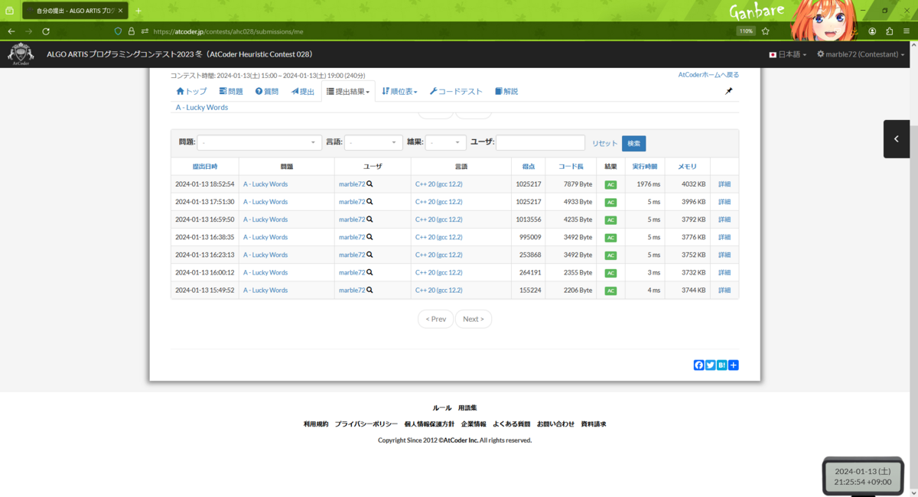Viewport: 918px width, 497px height.
Task: Focus the ユーザ input field
Action: tap(541, 143)
